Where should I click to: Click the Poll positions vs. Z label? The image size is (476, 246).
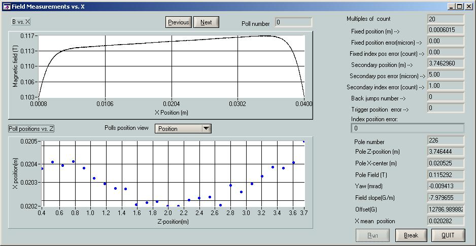tap(31, 129)
